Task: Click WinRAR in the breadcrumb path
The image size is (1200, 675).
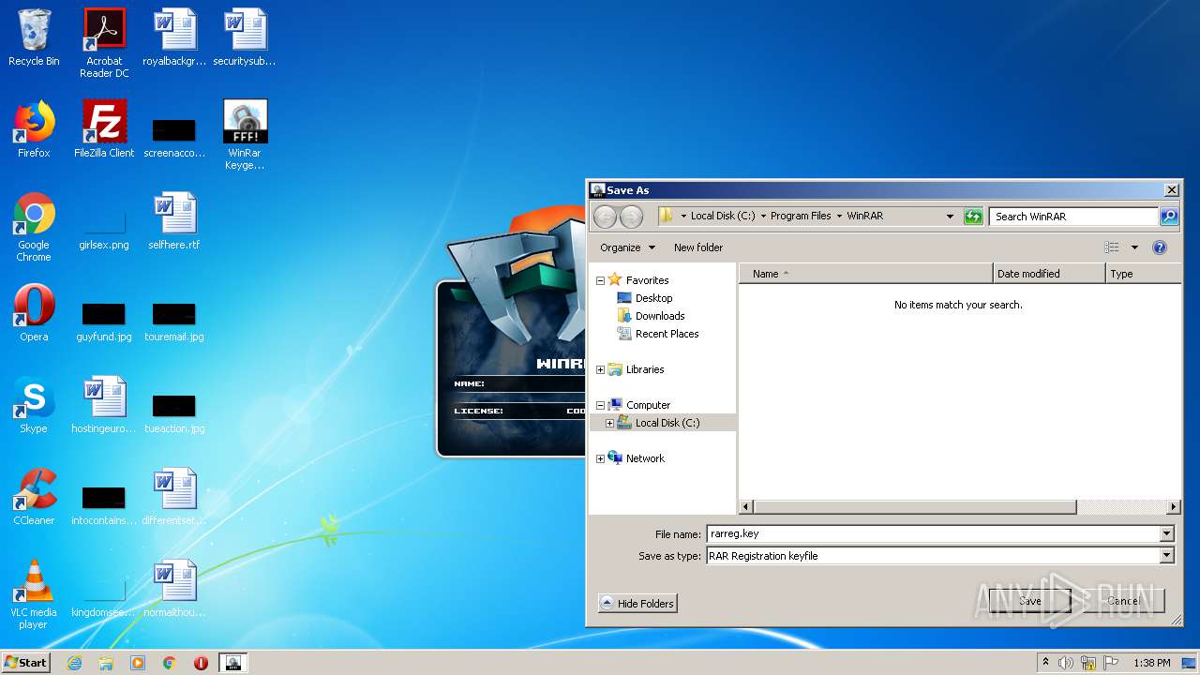Action: (x=864, y=216)
